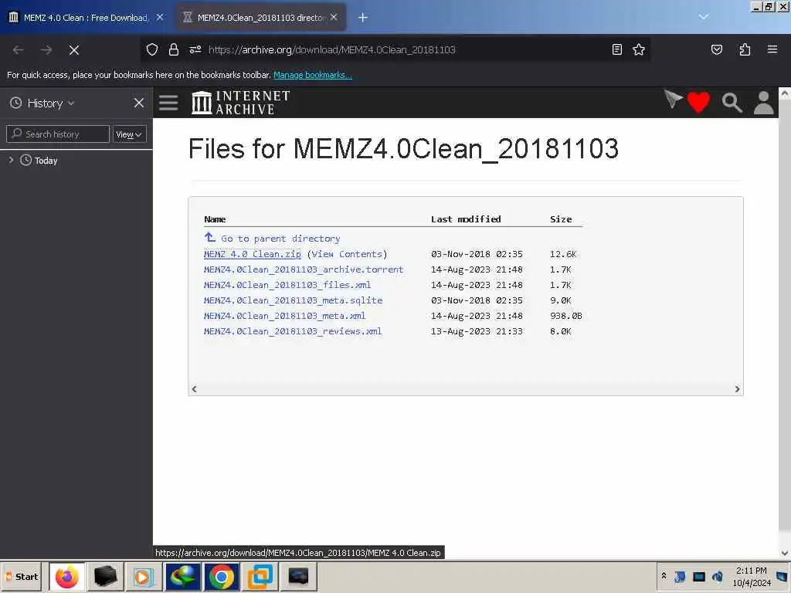Open Internet Archive hamburger menu
This screenshot has height=593, width=791.
pyautogui.click(x=168, y=103)
